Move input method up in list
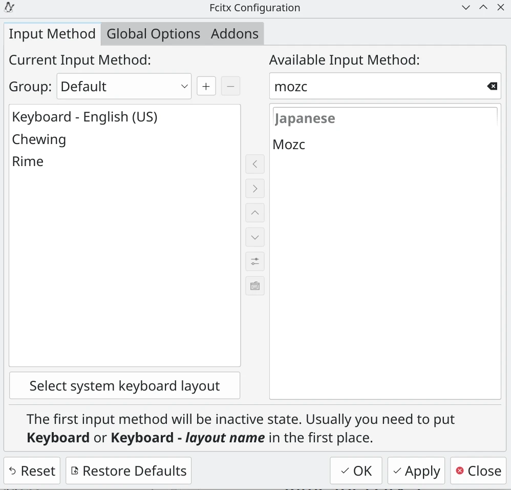511x490 pixels. point(255,213)
